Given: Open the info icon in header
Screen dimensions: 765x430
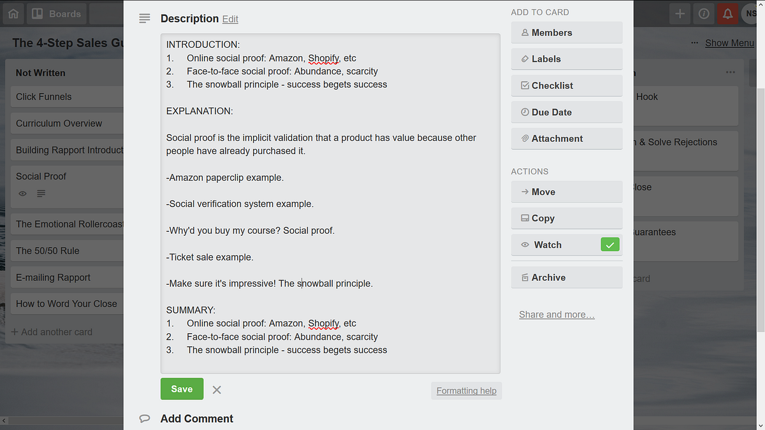Looking at the screenshot, I should (704, 13).
